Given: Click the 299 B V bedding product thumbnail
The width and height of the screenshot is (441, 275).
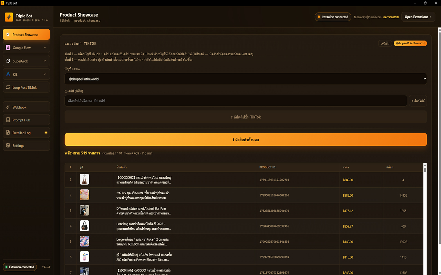Looking at the screenshot, I should (x=84, y=195).
